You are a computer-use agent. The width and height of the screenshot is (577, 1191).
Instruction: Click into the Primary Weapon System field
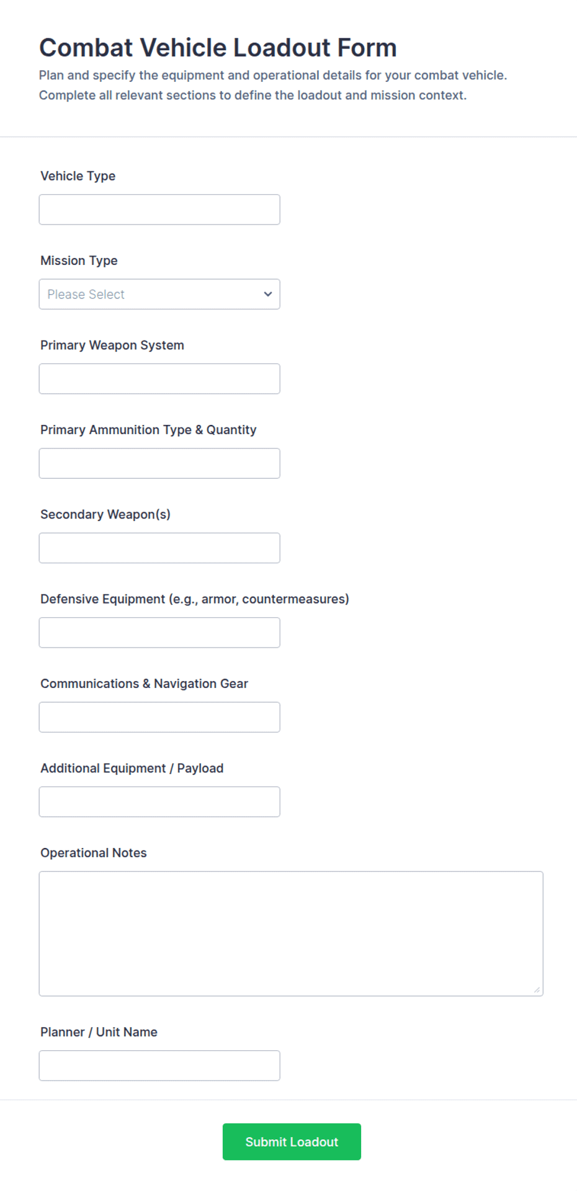(159, 378)
